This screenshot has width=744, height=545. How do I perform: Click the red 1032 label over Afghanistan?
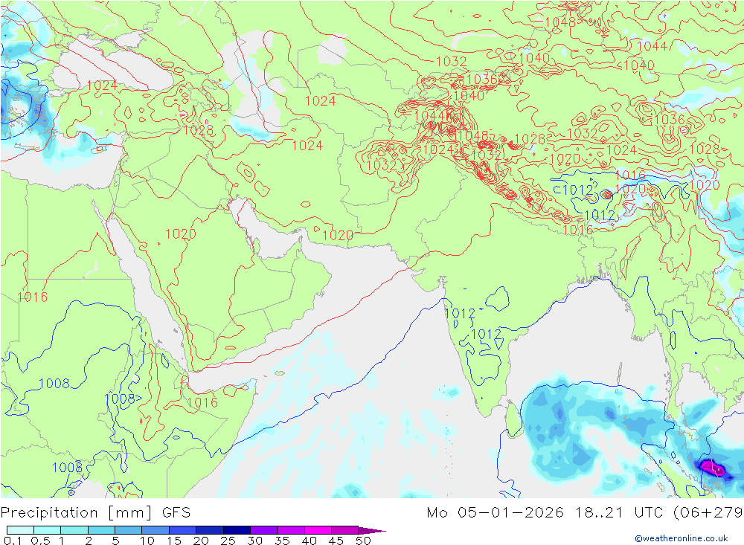(382, 165)
